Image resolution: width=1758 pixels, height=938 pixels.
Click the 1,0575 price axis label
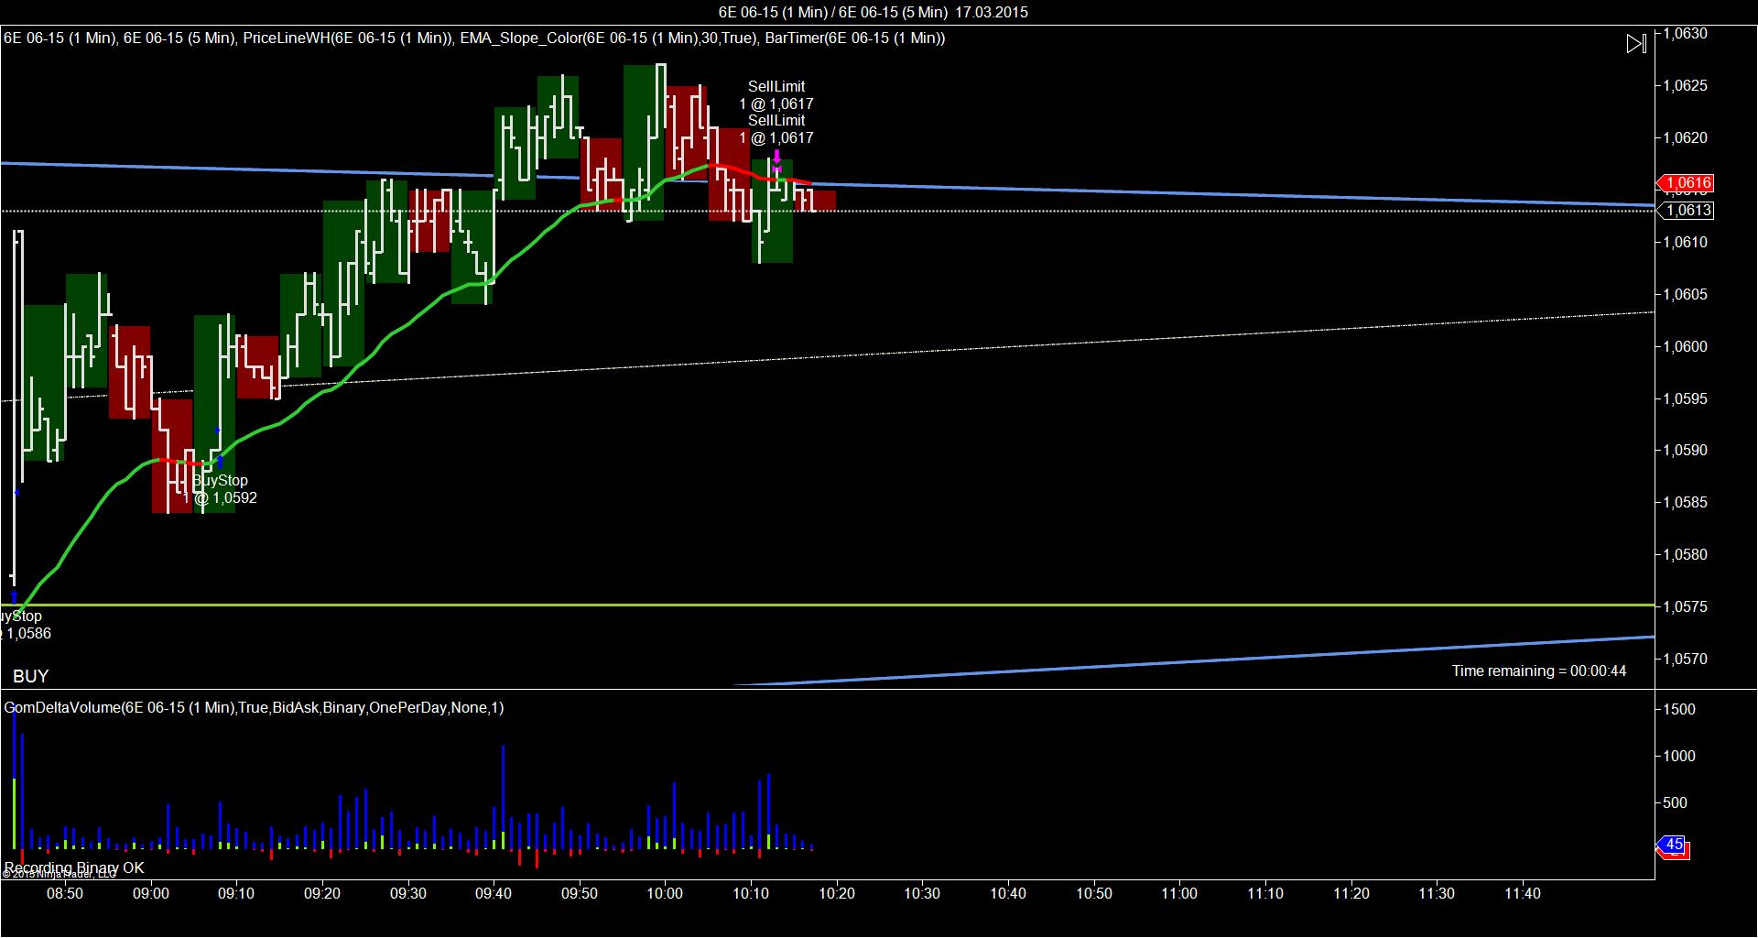click(1686, 607)
